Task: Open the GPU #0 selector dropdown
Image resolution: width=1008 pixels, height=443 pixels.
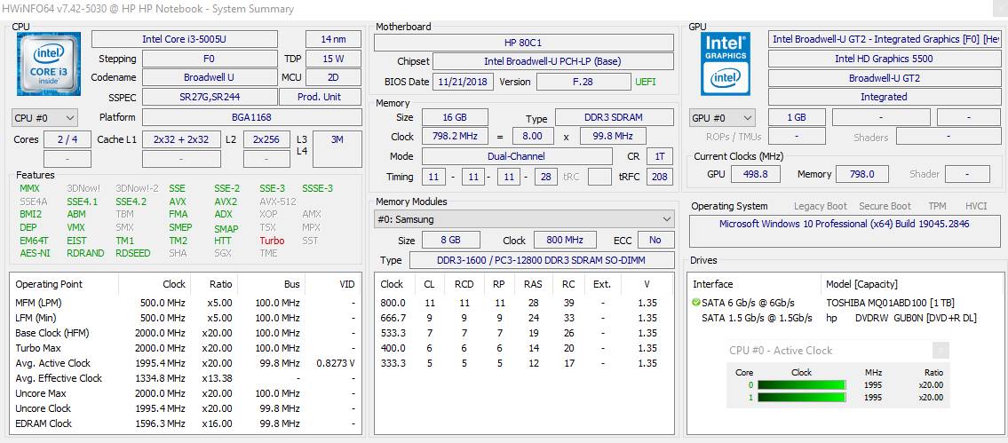Action: tap(722, 118)
